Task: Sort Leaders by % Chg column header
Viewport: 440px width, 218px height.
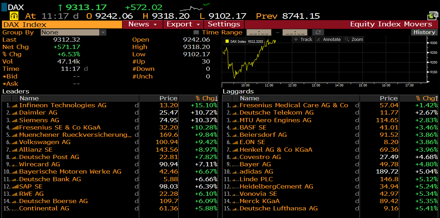Action: [198, 98]
